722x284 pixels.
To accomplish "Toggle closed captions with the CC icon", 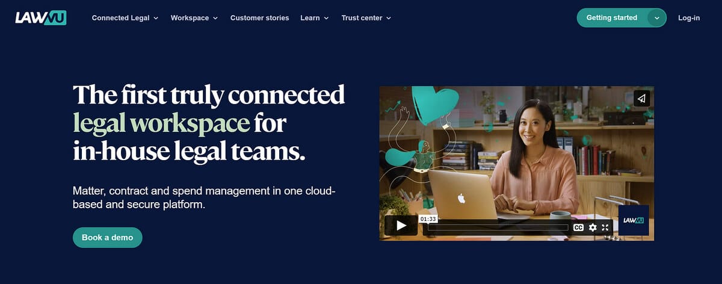I will click(x=578, y=227).
